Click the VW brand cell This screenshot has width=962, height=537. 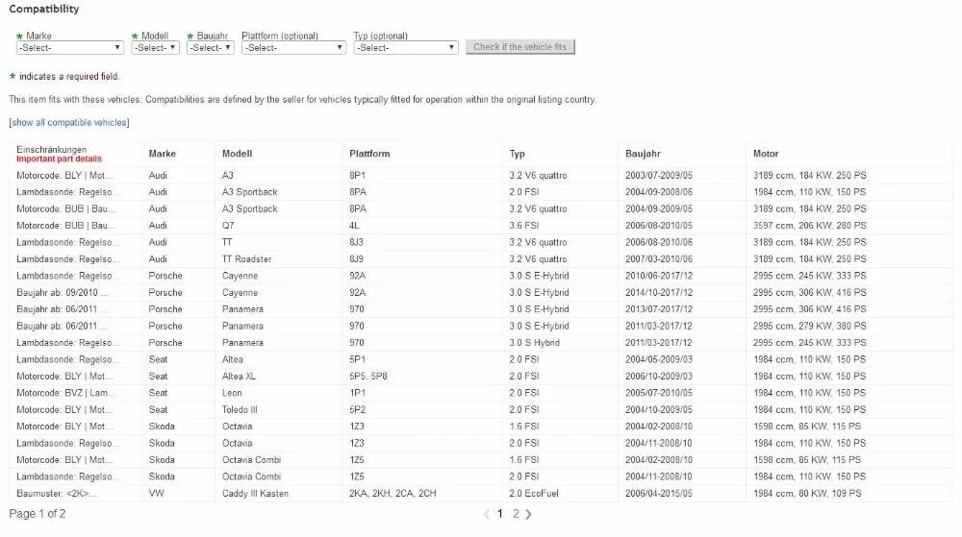[x=157, y=494]
